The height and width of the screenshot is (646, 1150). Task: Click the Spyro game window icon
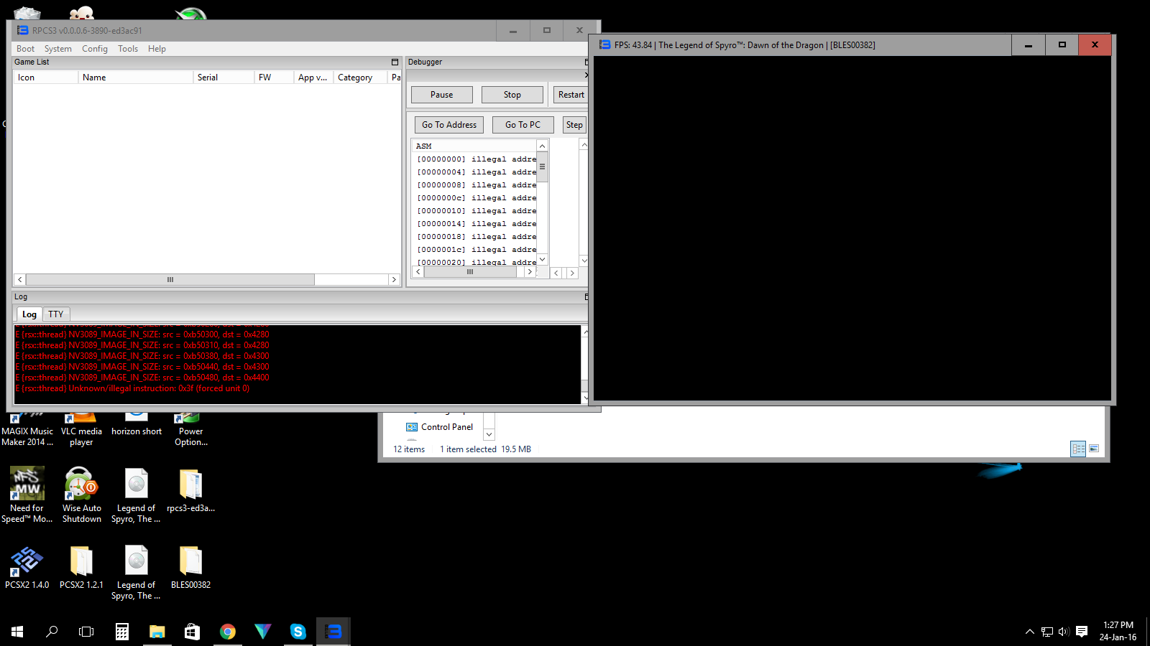[604, 45]
